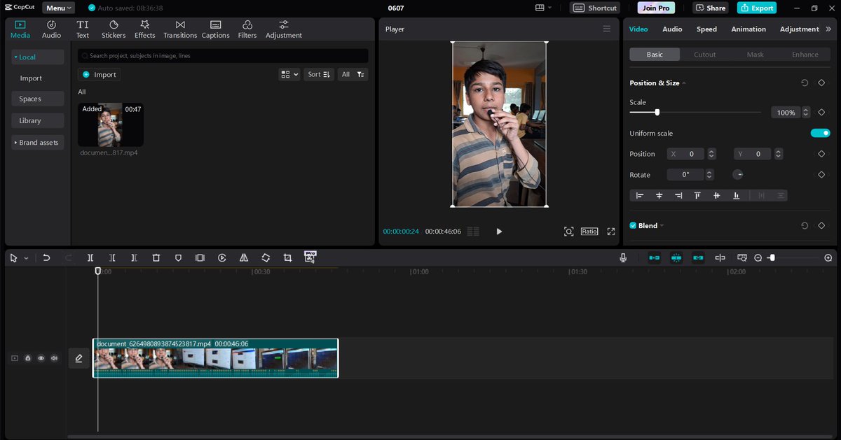Click the Split clip tool in the timeline toolbar
841x440 pixels.
[x=90, y=257]
